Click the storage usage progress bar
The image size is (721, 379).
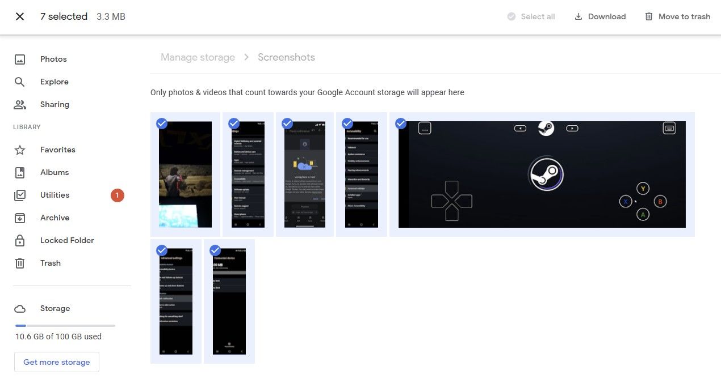(x=65, y=325)
